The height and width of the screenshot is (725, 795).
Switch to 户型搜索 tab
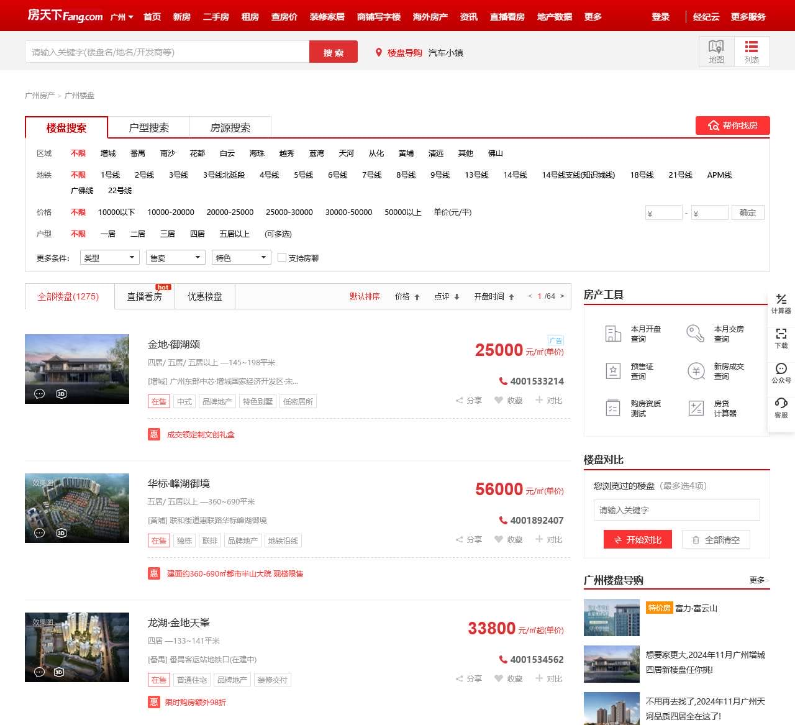149,127
